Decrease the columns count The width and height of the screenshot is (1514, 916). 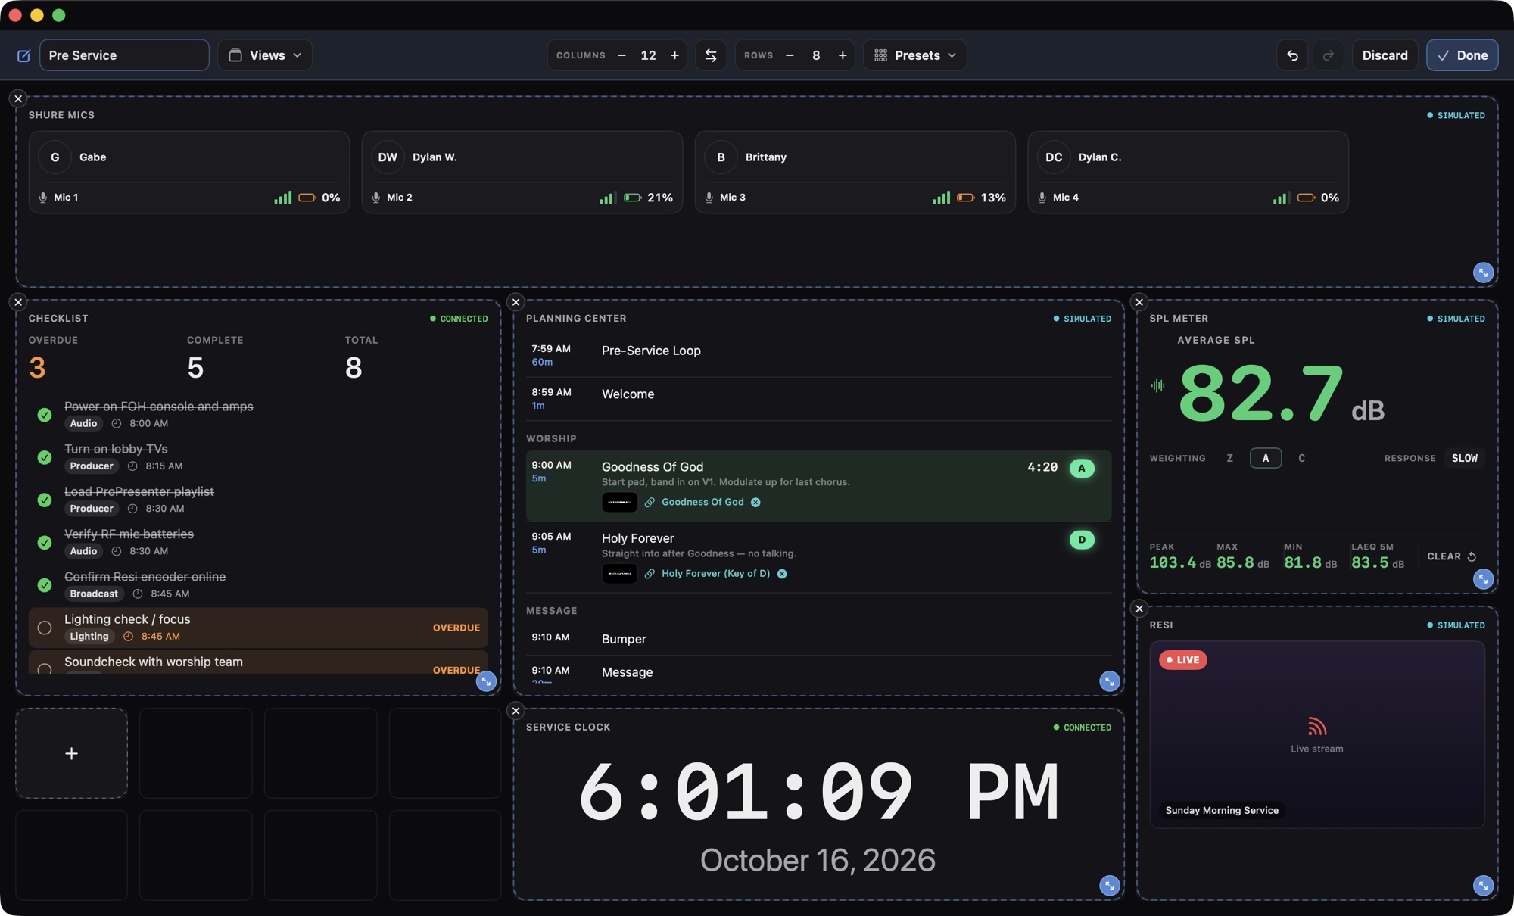point(621,55)
